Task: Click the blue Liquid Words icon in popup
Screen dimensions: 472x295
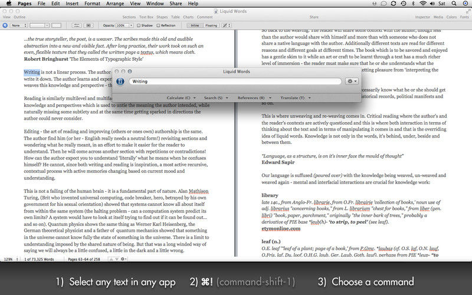Action: click(x=120, y=81)
